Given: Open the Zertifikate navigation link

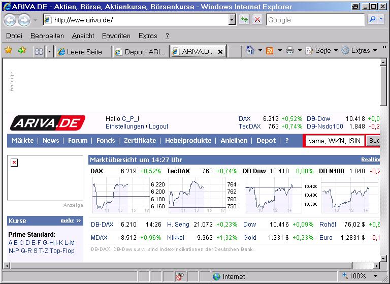Looking at the screenshot, I should click(x=140, y=141).
